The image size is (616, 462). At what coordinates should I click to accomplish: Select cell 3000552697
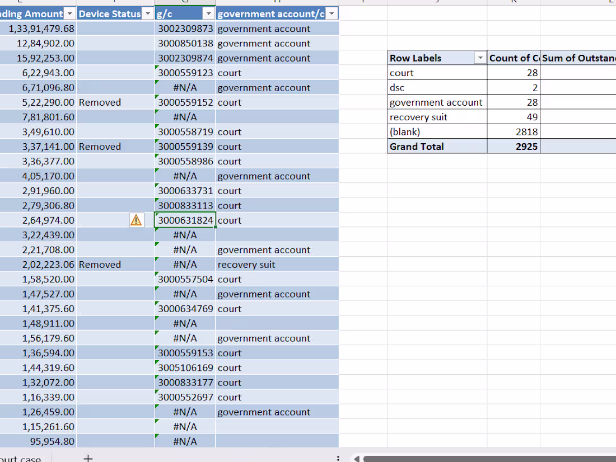185,397
